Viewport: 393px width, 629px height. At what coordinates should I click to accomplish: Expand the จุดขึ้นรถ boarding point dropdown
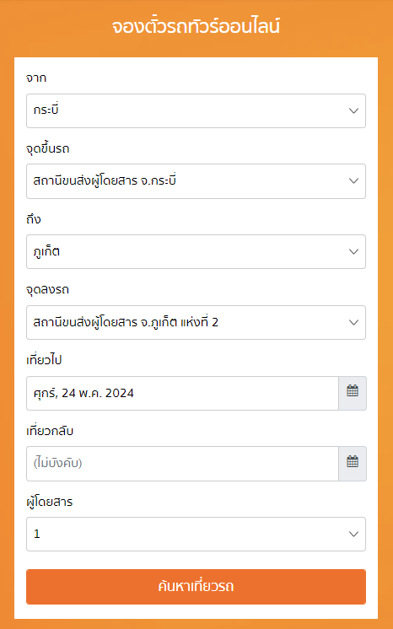coord(196,181)
